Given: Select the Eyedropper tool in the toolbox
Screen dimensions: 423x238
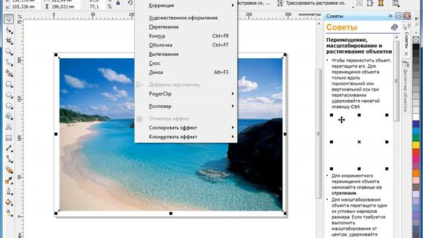Looking at the screenshot, I should 9,180.
